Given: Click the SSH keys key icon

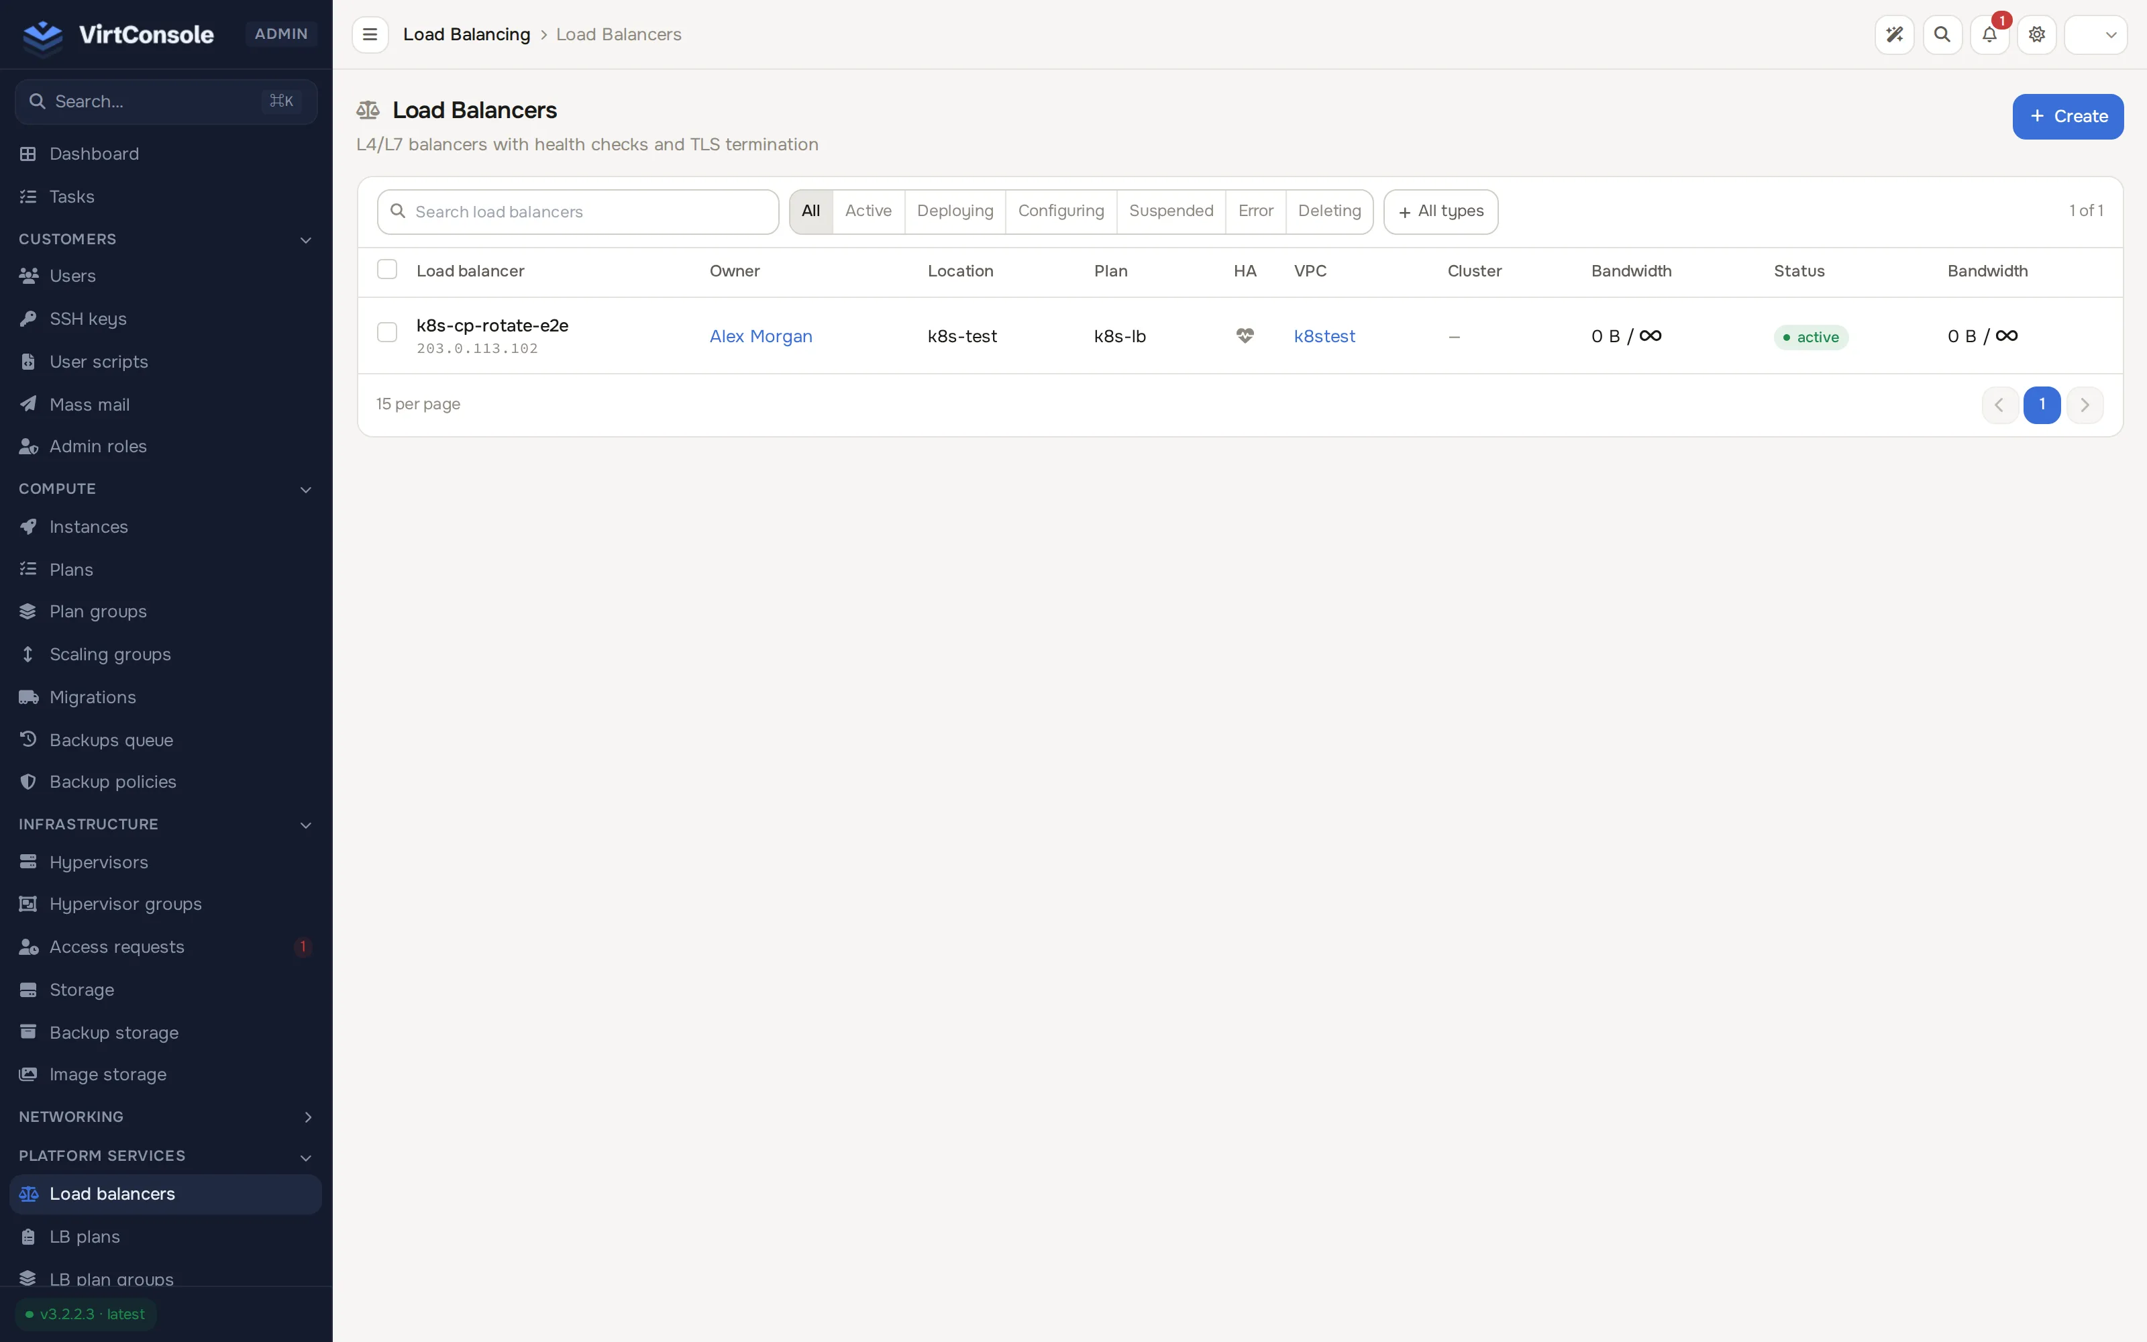Looking at the screenshot, I should (28, 319).
